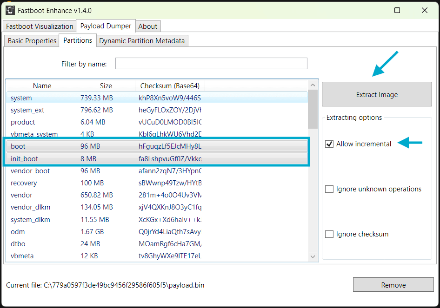Open Basic Properties sub-tab
The width and height of the screenshot is (440, 308).
coord(32,40)
